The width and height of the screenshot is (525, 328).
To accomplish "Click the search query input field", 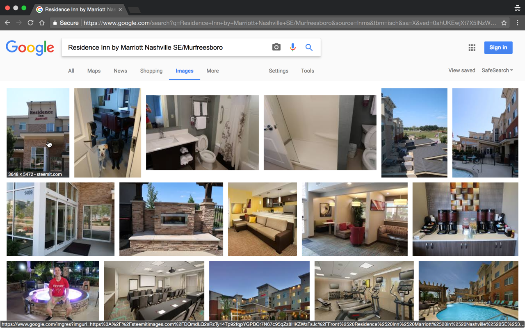I will coord(166,48).
